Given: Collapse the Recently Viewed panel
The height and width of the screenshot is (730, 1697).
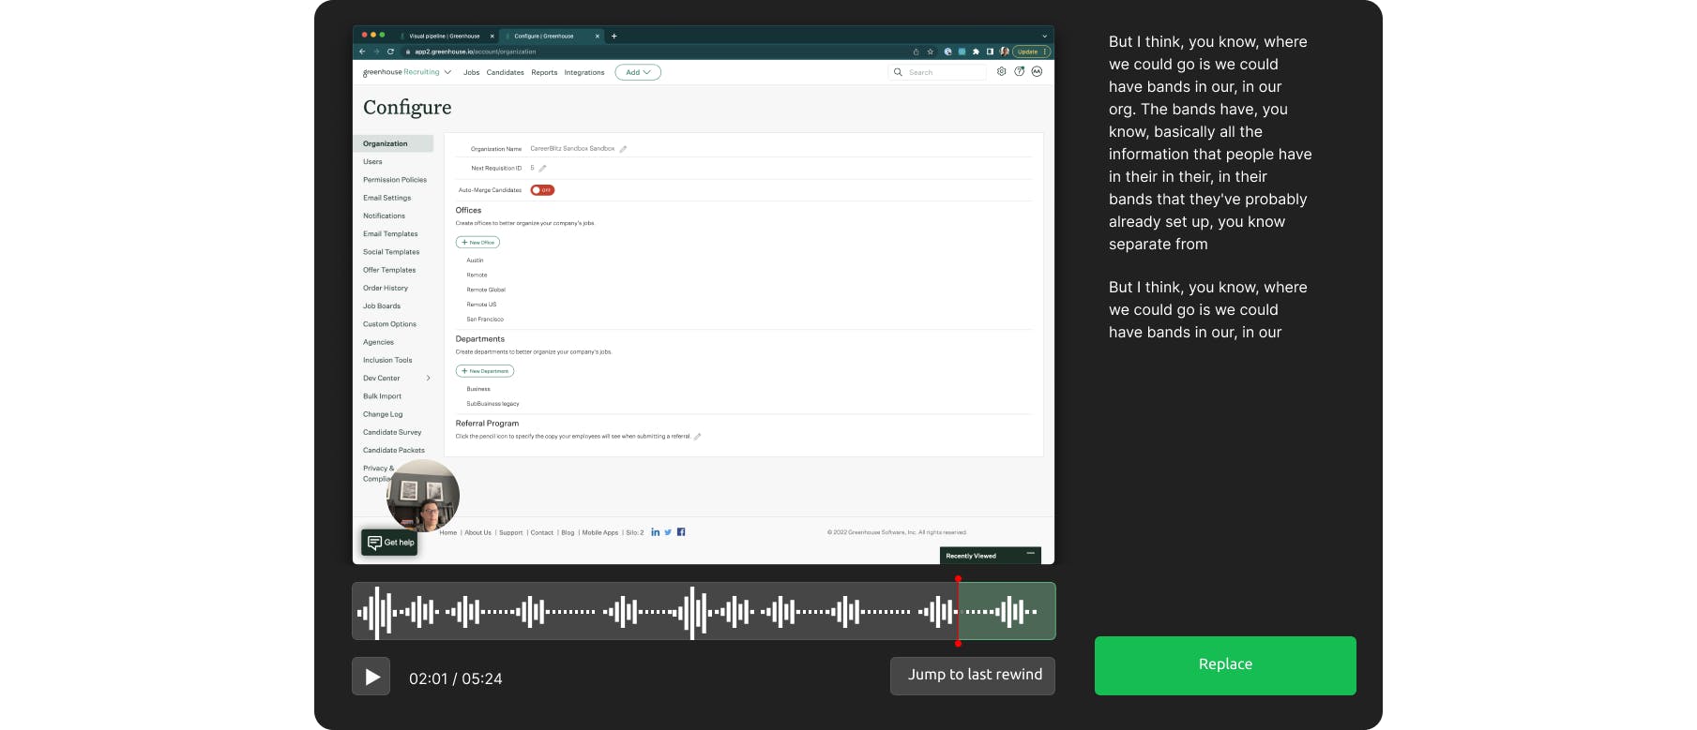Looking at the screenshot, I should 1030,554.
